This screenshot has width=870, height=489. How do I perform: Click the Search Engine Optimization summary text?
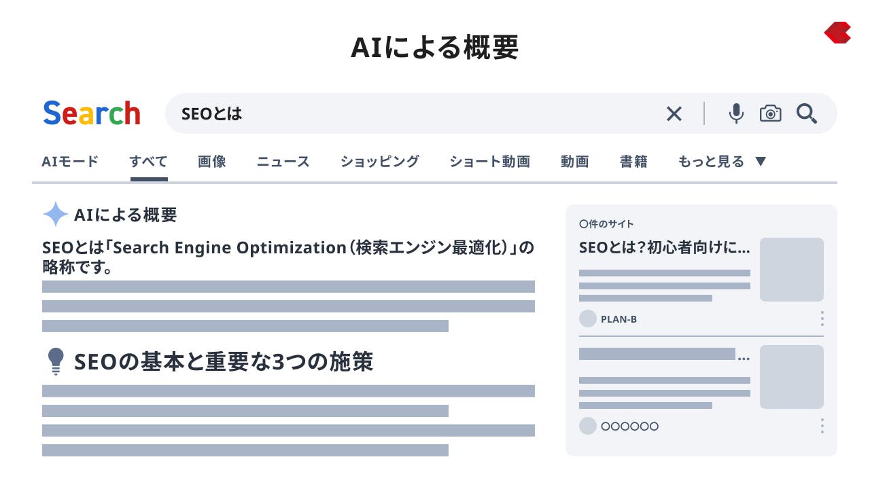[x=288, y=257]
